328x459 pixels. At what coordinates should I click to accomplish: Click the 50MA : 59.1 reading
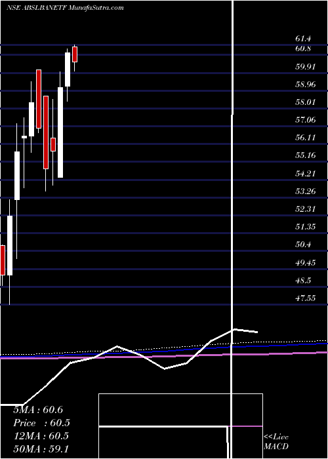[41, 449]
